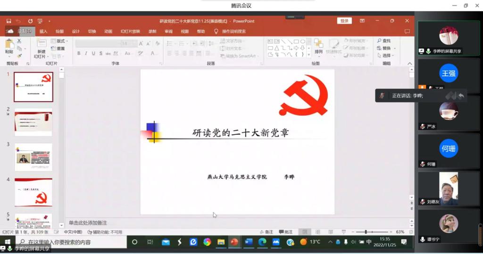The height and width of the screenshot is (254, 483).
Task: Open slide sorter view from status bar
Action: click(x=317, y=232)
